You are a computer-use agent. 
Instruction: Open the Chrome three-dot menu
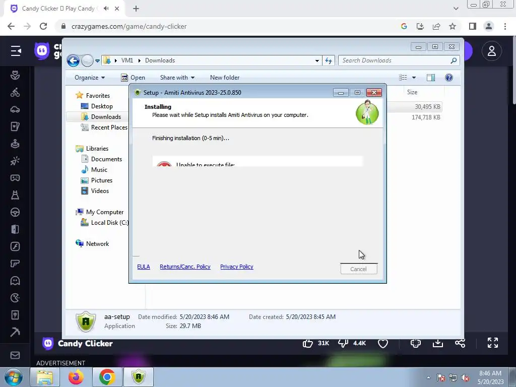pos(505,26)
